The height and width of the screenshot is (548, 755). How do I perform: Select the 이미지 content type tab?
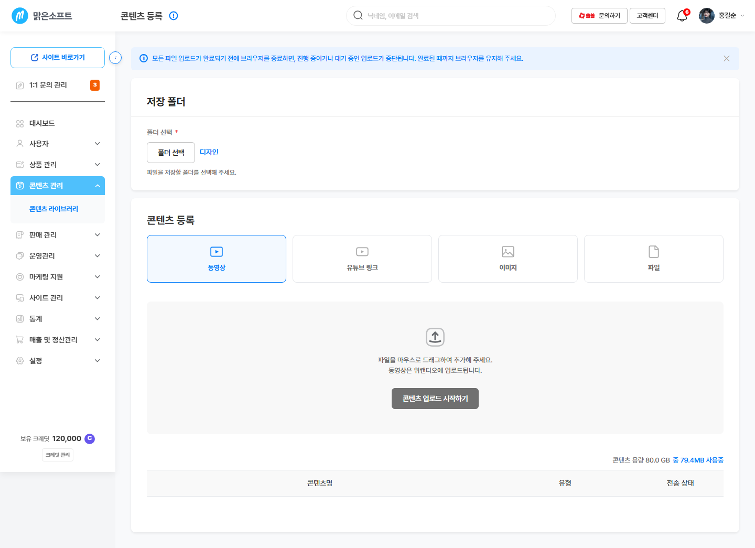point(508,259)
